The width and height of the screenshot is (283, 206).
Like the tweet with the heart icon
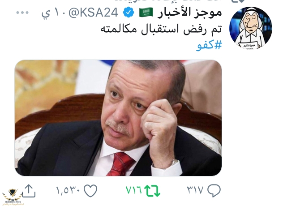(90, 191)
